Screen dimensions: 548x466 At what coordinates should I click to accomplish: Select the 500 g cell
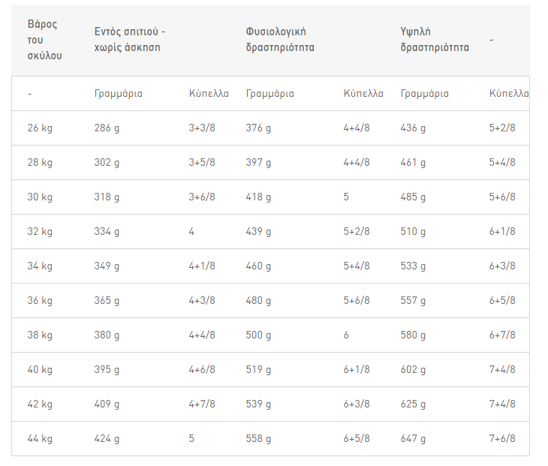258,335
